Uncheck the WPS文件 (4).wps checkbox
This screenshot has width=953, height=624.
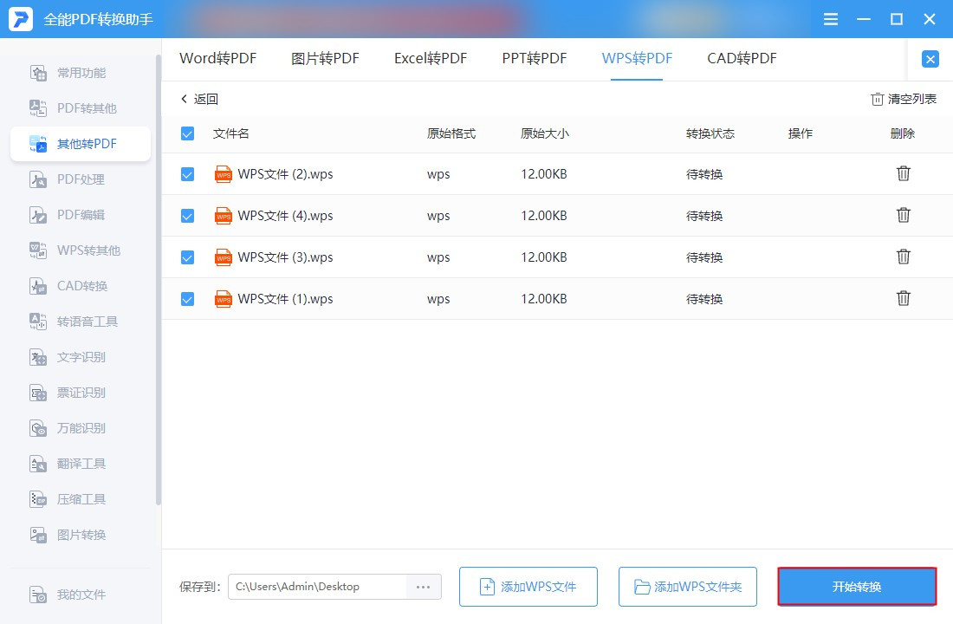pos(187,216)
